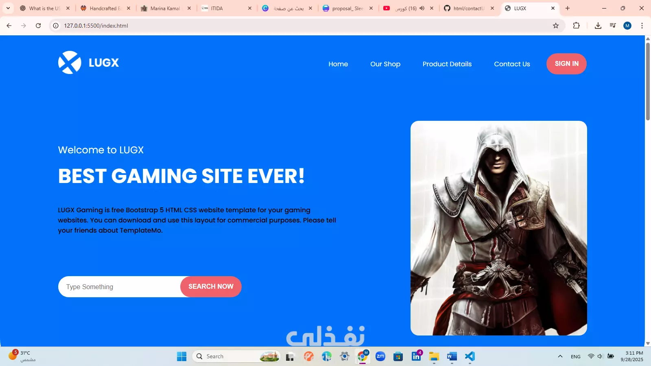This screenshot has height=366, width=651.
Task: Click the page vertical scrollbar thumb
Action: [x=648, y=81]
